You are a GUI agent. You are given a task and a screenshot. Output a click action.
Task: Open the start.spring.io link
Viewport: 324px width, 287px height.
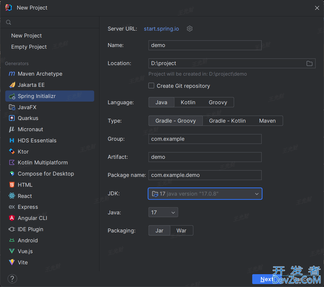tap(161, 29)
